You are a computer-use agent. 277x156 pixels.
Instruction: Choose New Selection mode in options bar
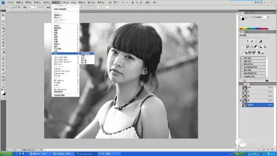click(x=12, y=7)
